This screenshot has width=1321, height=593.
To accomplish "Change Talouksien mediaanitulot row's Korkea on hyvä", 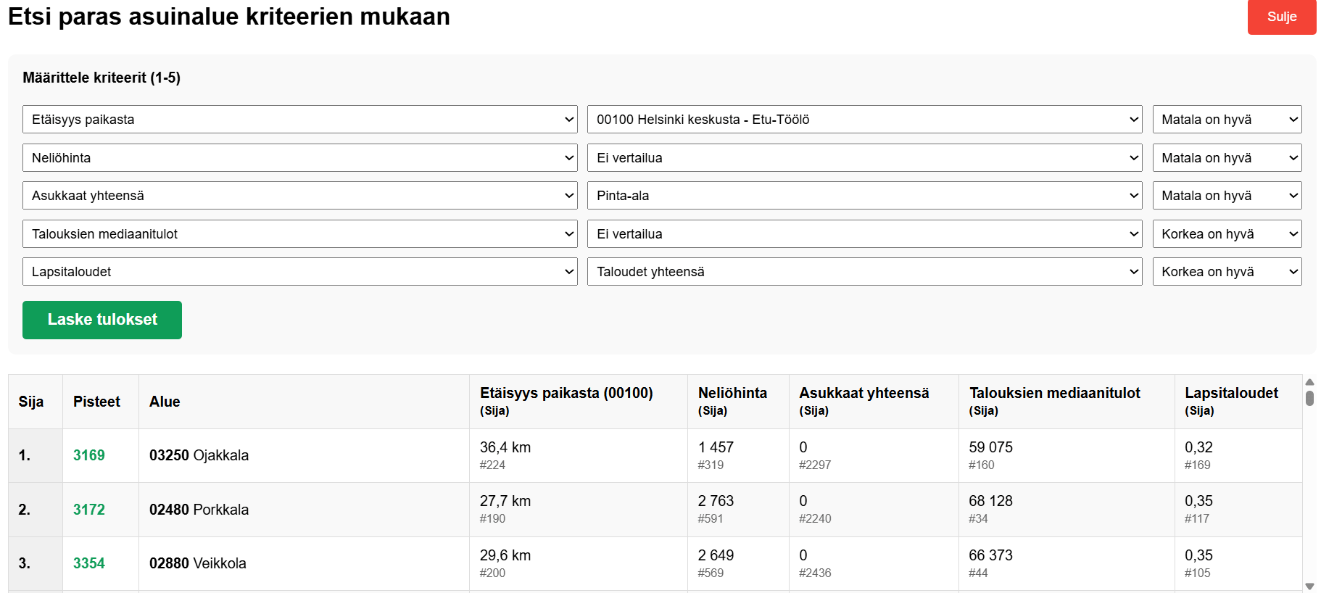I will tap(1227, 234).
